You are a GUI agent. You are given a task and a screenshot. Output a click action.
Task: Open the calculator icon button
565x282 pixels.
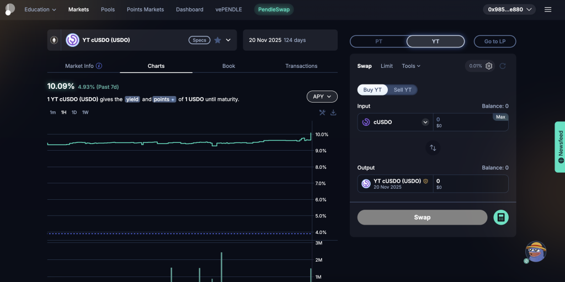[501, 217]
